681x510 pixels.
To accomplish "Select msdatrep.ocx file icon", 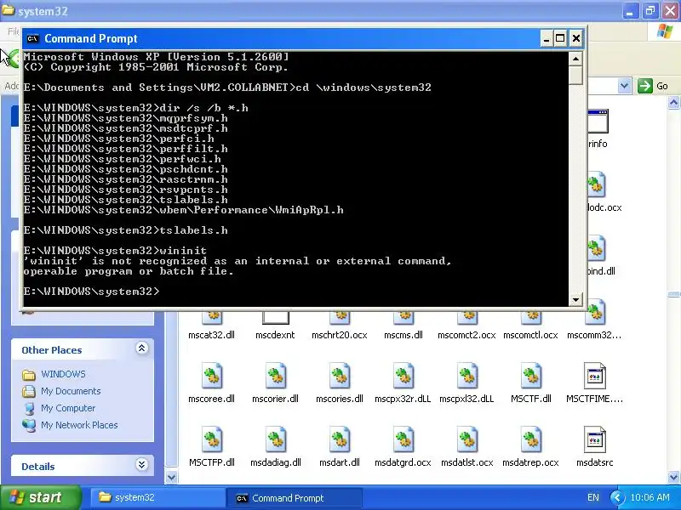I will (530, 439).
